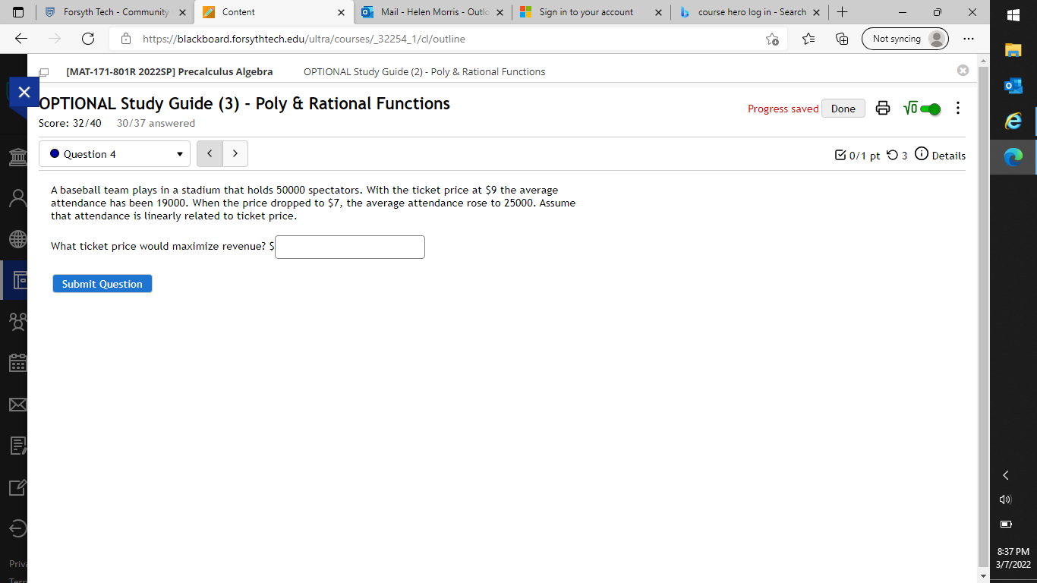This screenshot has width=1037, height=583.
Task: Expand the hidden tray icons chevron
Action: 1006,475
